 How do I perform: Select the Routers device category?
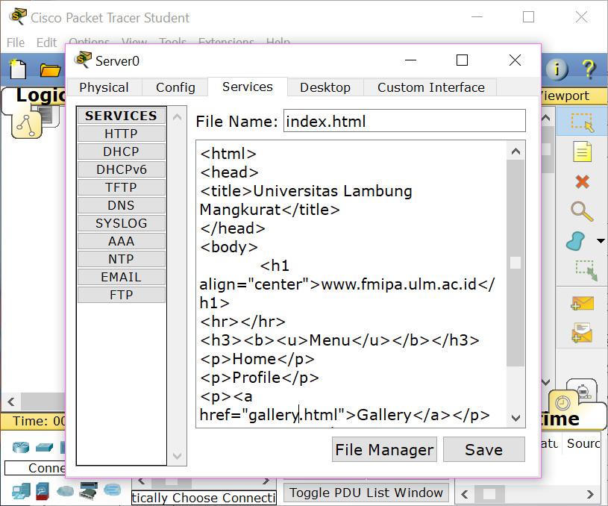point(21,447)
